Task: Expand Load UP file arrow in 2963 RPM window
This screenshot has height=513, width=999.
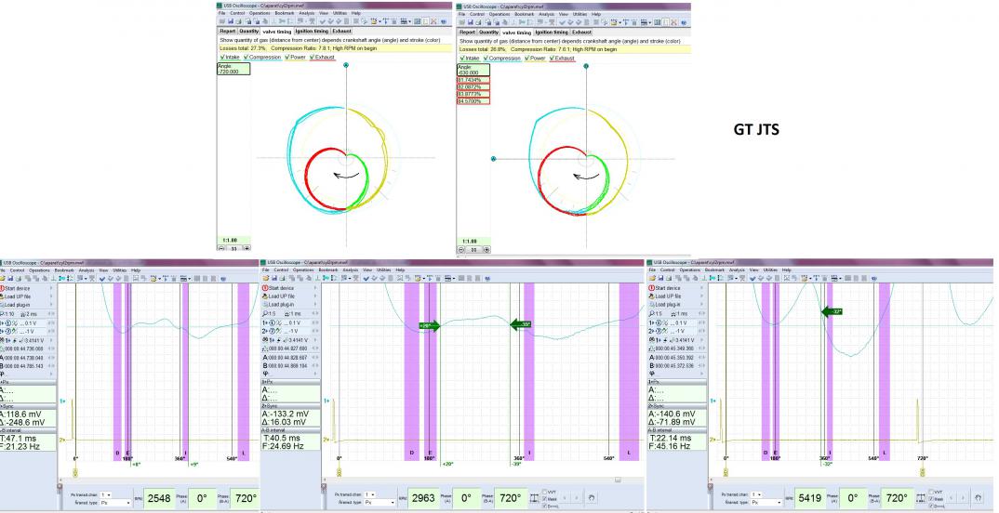Action: pyautogui.click(x=315, y=296)
